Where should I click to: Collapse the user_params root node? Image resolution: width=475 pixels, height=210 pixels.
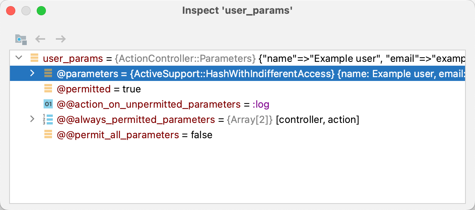18,58
